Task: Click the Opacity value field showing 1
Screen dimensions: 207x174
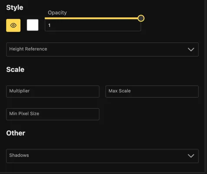Action: (x=93, y=26)
